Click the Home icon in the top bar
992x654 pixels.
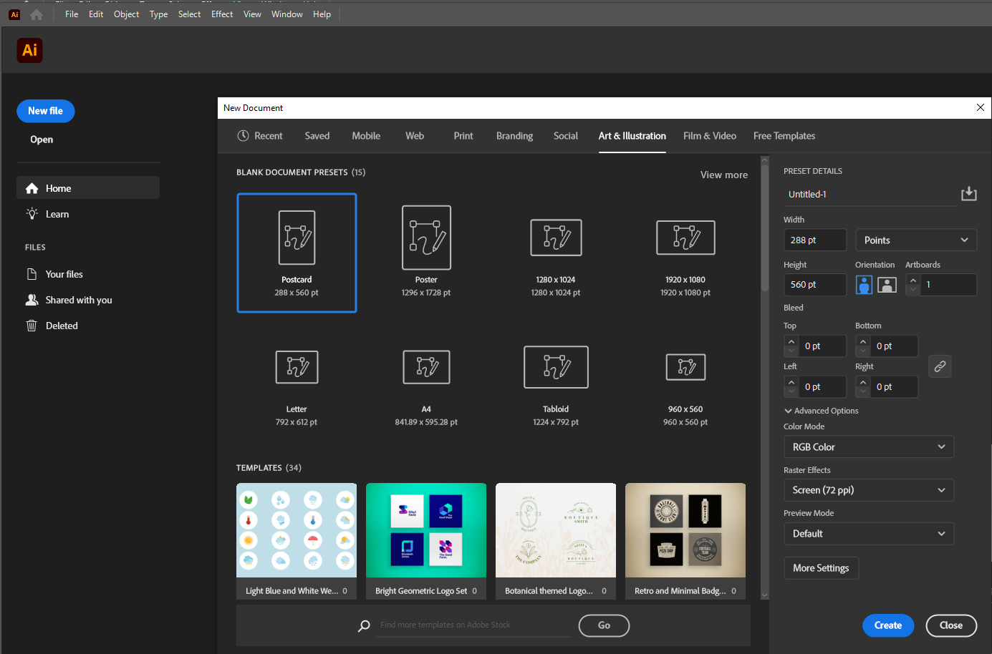tap(37, 14)
